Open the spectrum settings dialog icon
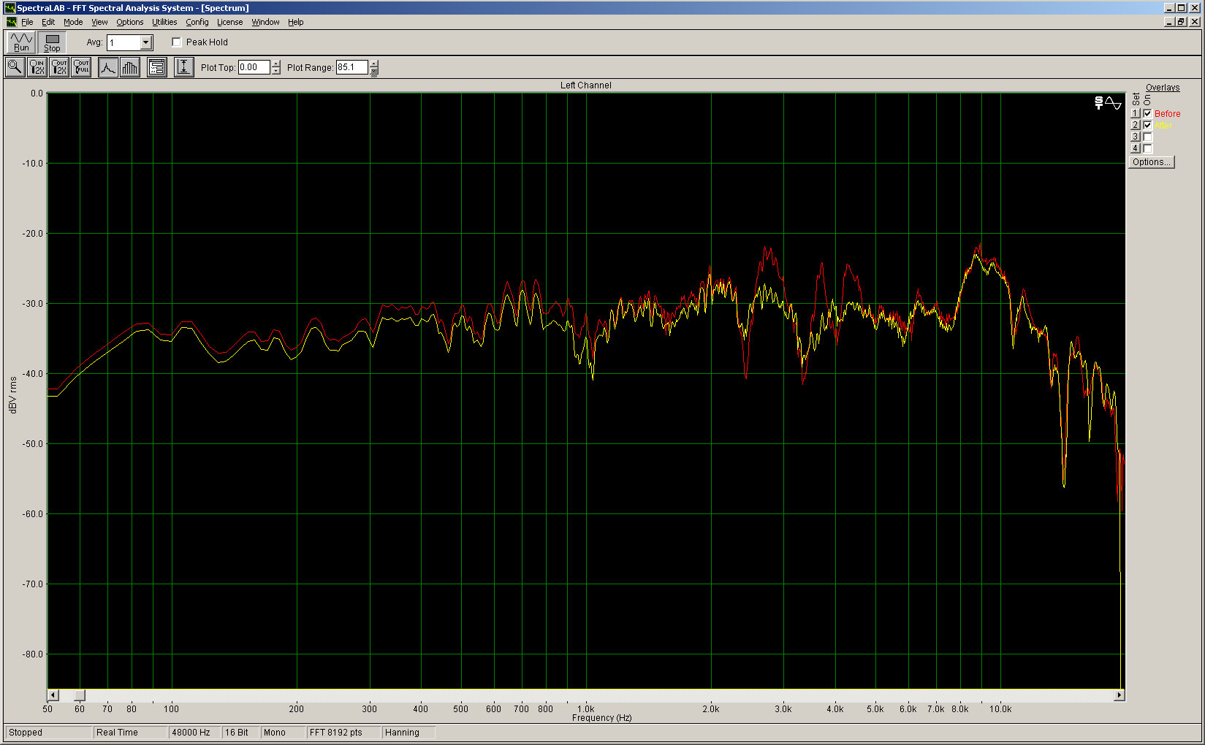The height and width of the screenshot is (745, 1205). tap(157, 67)
